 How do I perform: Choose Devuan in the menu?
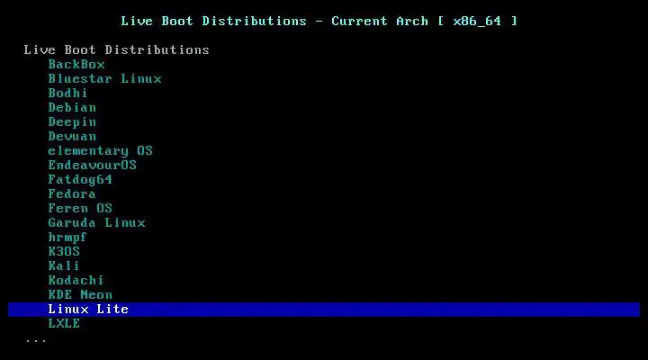coord(72,137)
